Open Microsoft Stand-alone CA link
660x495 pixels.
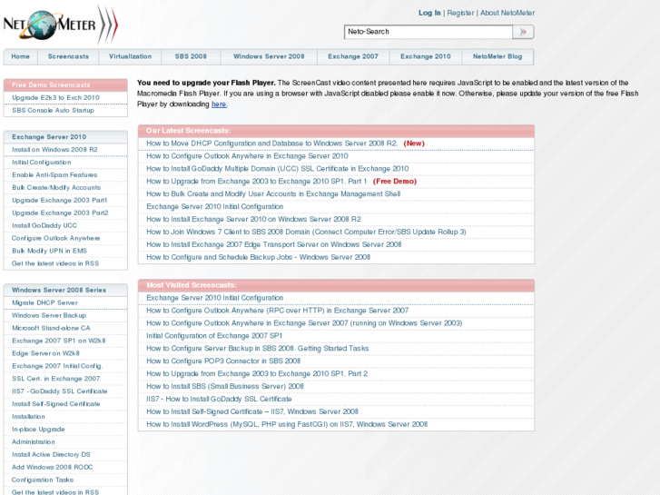pos(51,328)
